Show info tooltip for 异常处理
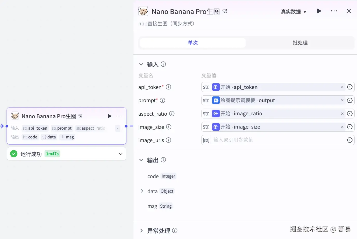357x239 pixels. tap(175, 230)
